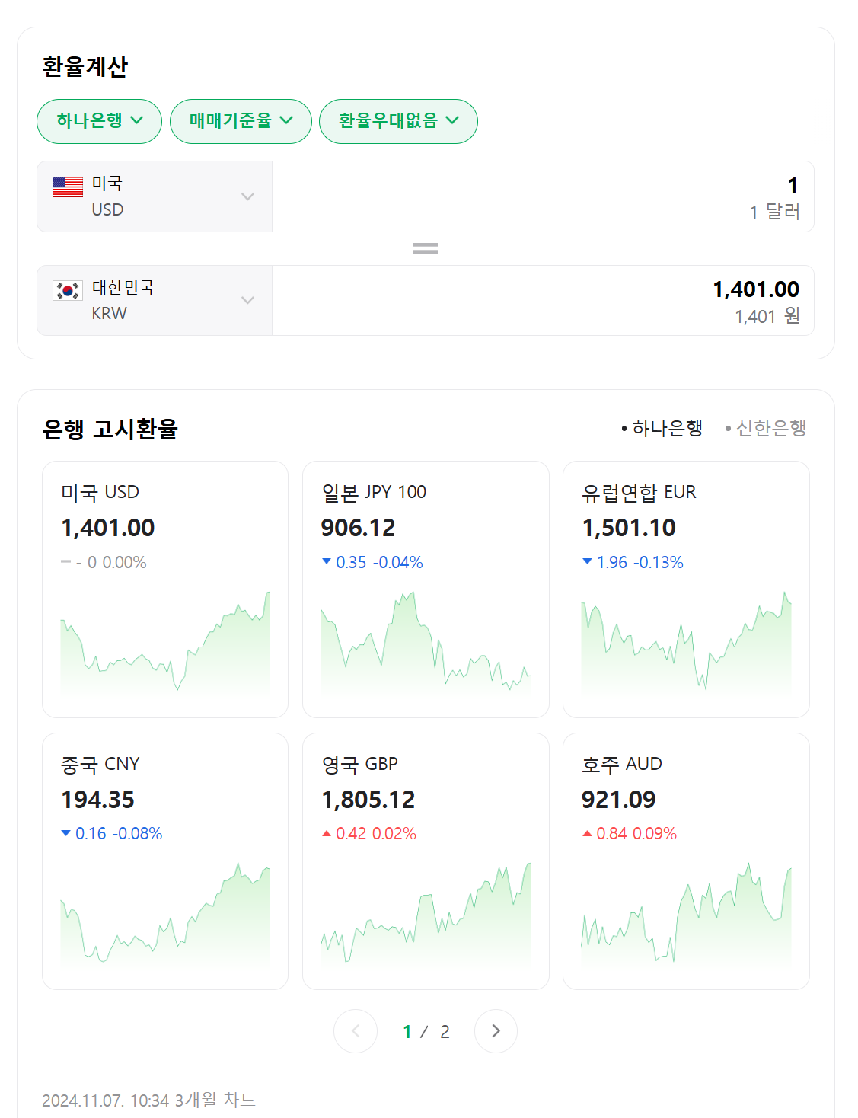This screenshot has width=858, height=1118.
Task: Click the 은행 고시환율 section heading
Action: [x=110, y=429]
